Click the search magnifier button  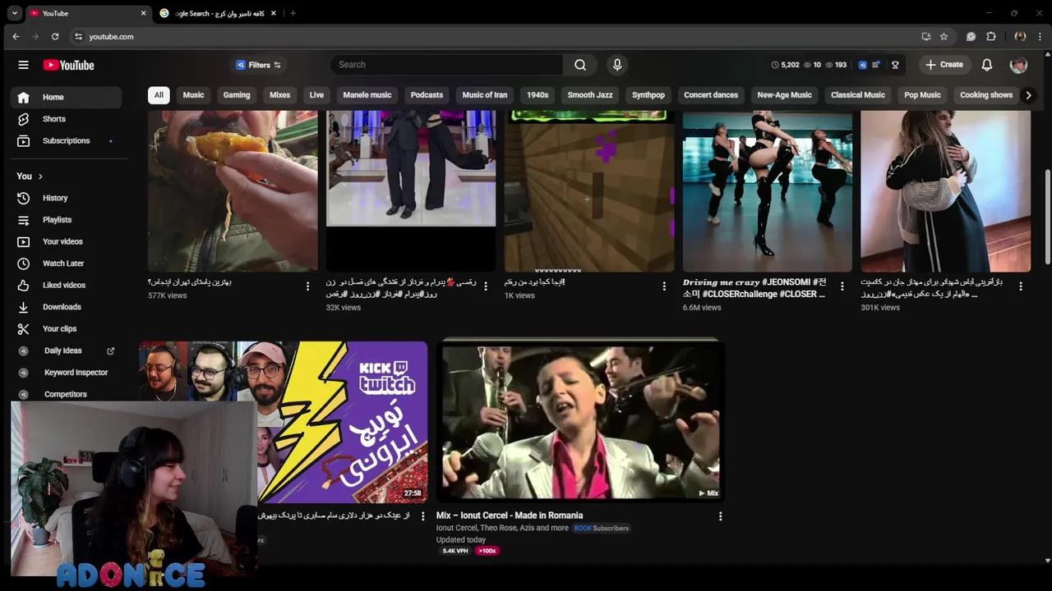580,65
